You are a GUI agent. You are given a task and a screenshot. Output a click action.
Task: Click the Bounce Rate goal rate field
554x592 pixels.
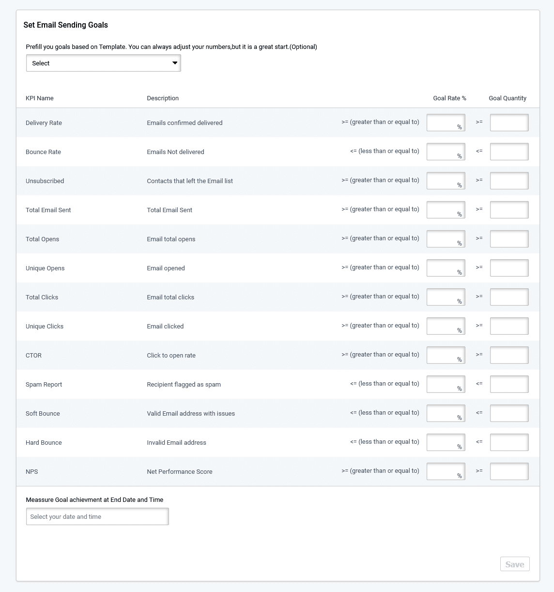(446, 151)
